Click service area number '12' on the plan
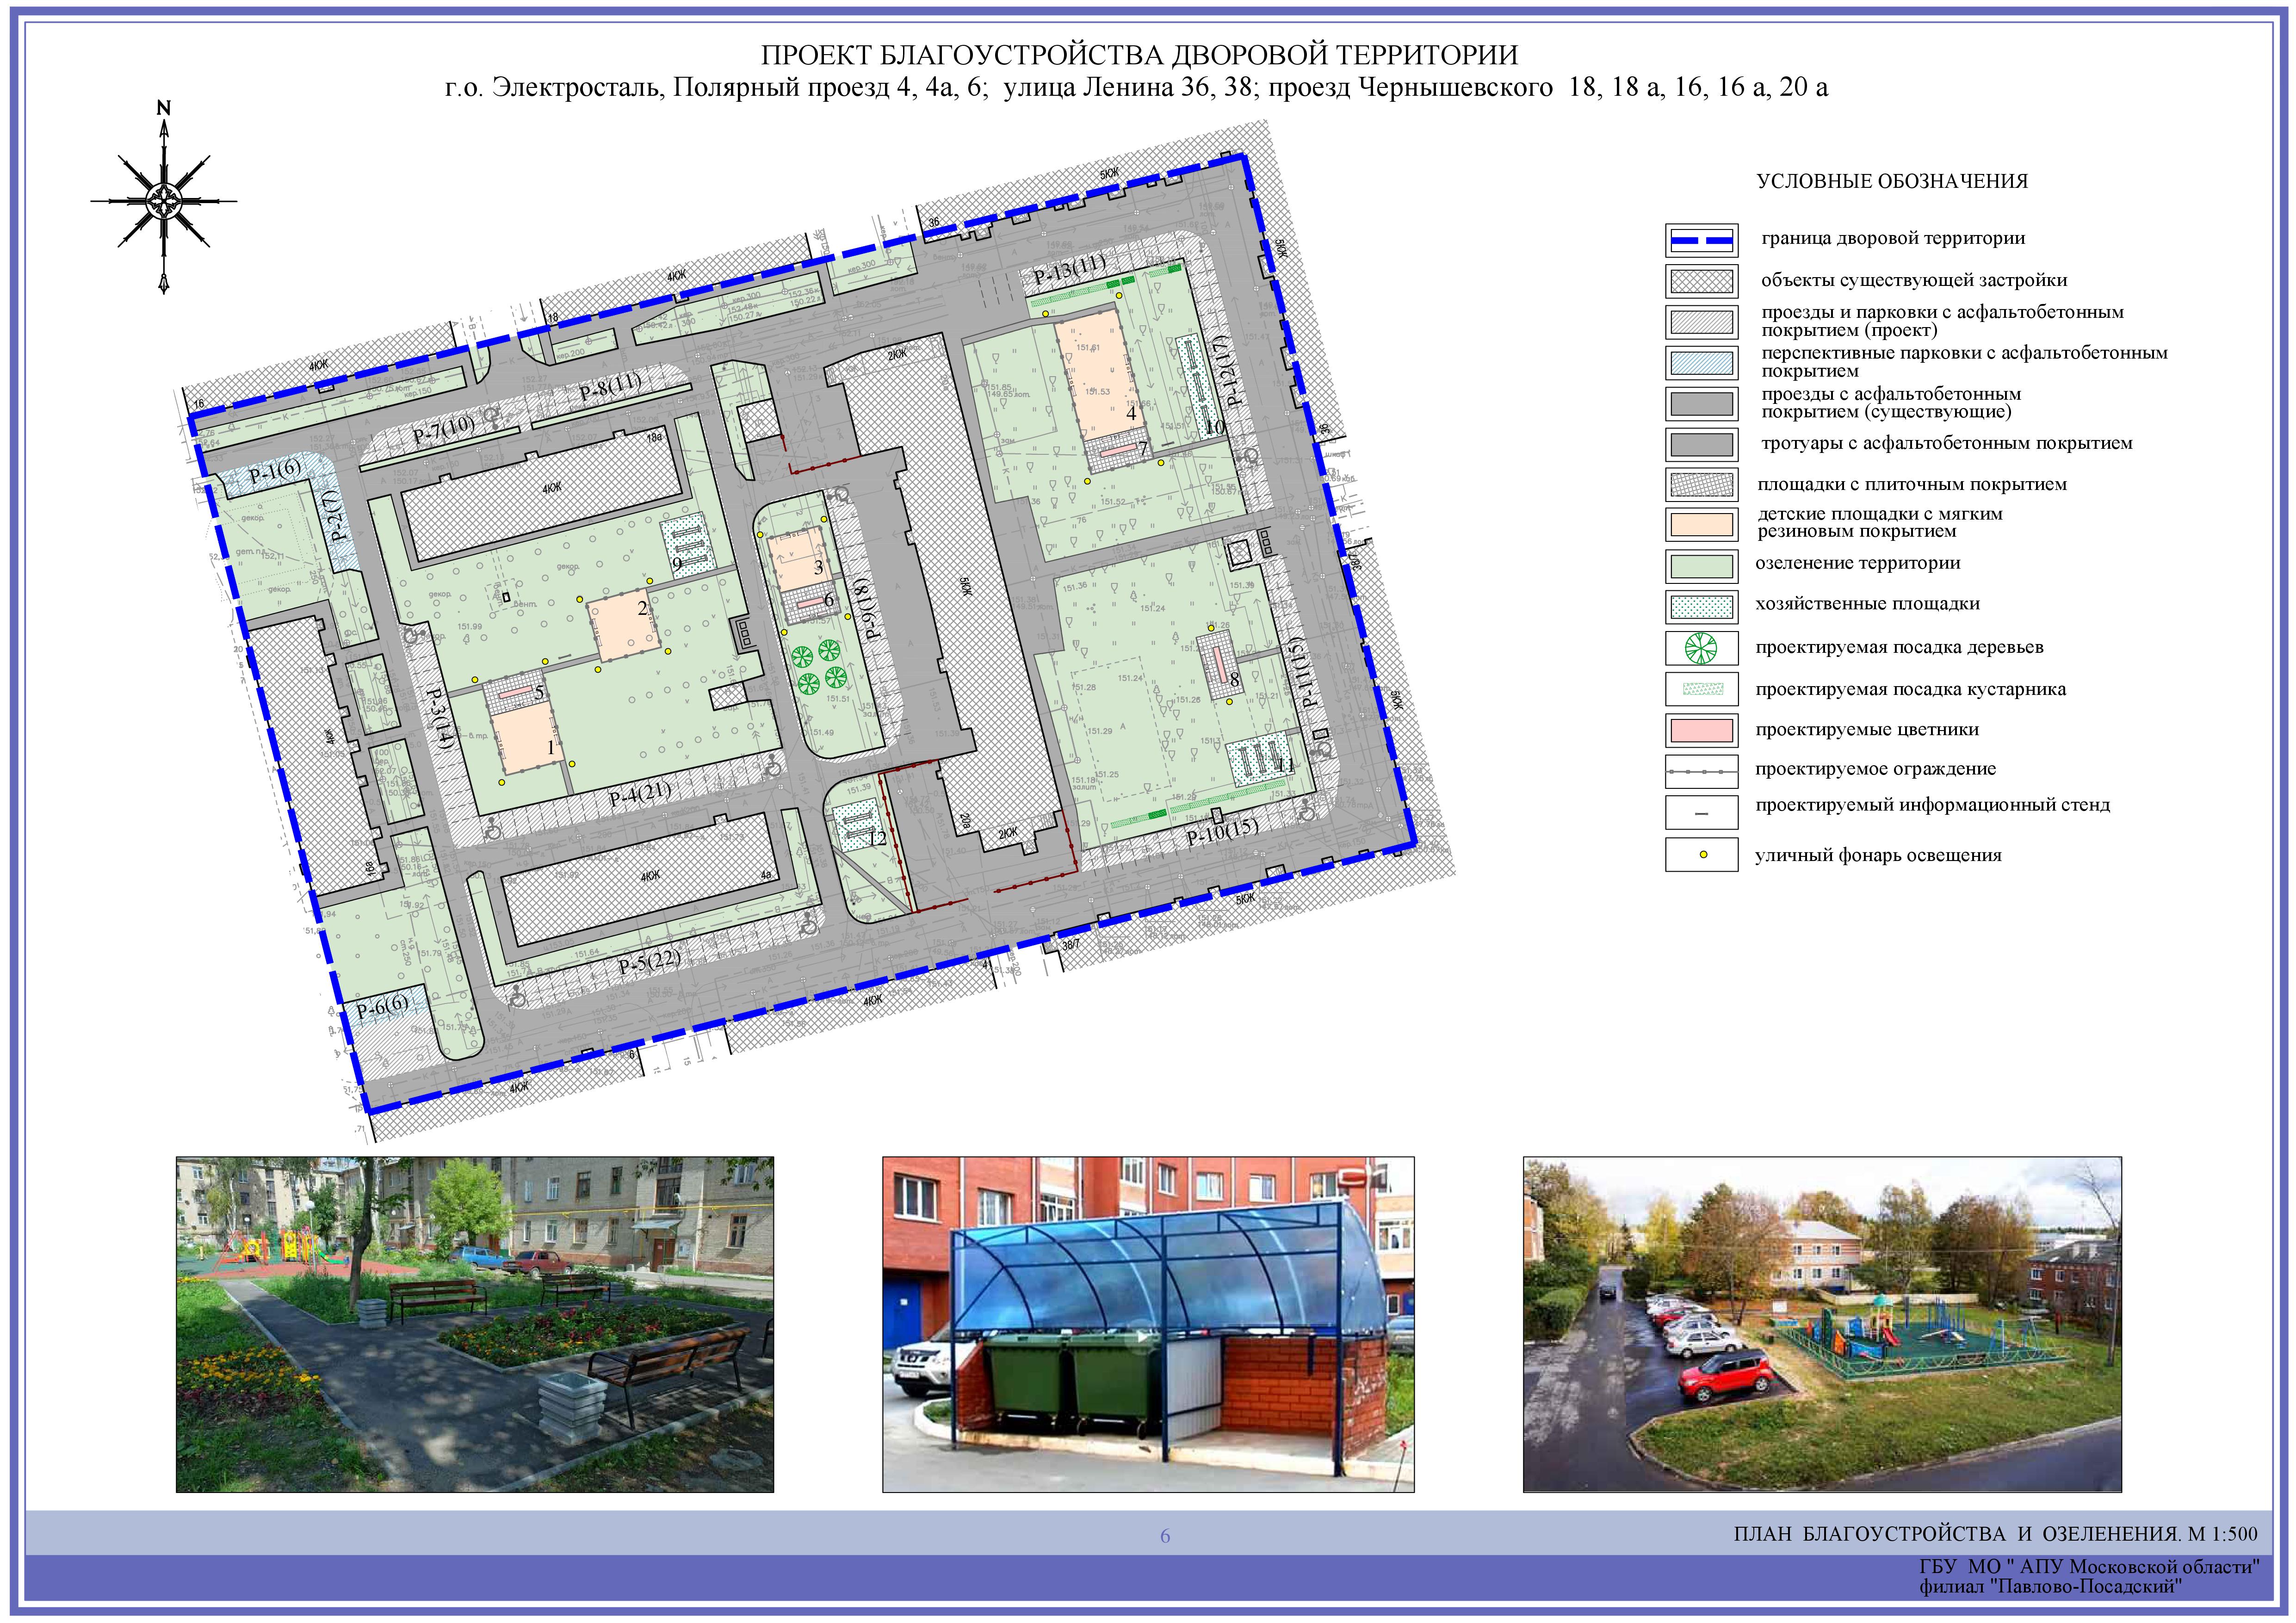This screenshot has width=2296, height=1623. click(x=877, y=838)
